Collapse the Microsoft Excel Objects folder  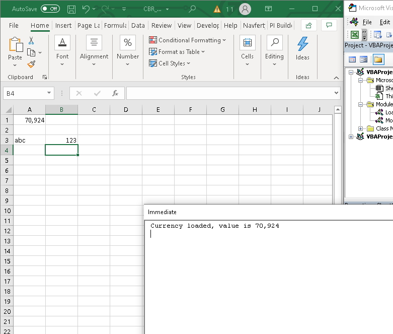pyautogui.click(x=360, y=80)
